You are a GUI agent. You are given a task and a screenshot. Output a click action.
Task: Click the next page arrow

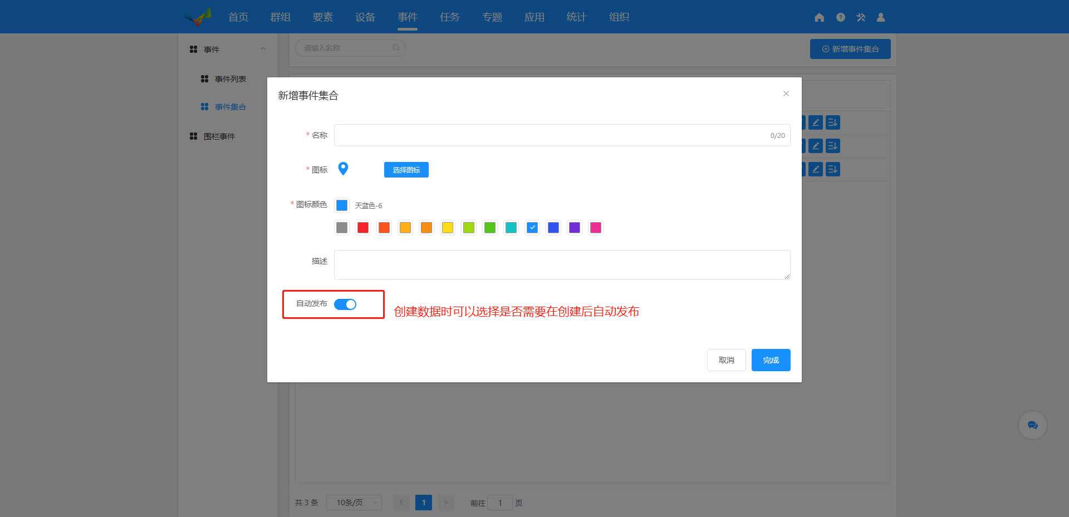446,503
